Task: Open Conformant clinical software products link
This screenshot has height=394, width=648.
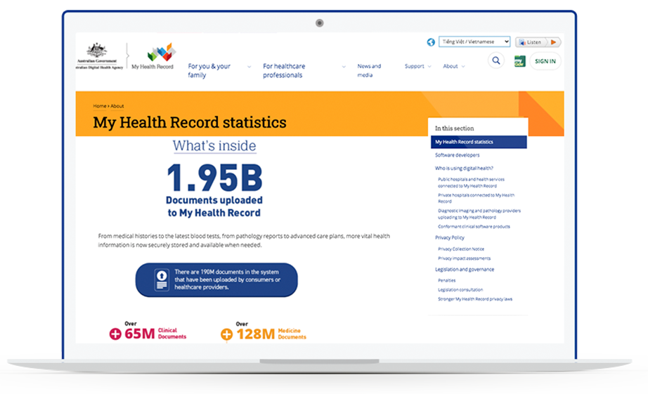Action: 474,227
